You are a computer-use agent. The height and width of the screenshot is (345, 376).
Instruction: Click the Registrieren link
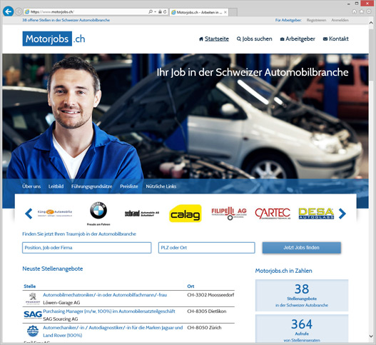tap(316, 20)
